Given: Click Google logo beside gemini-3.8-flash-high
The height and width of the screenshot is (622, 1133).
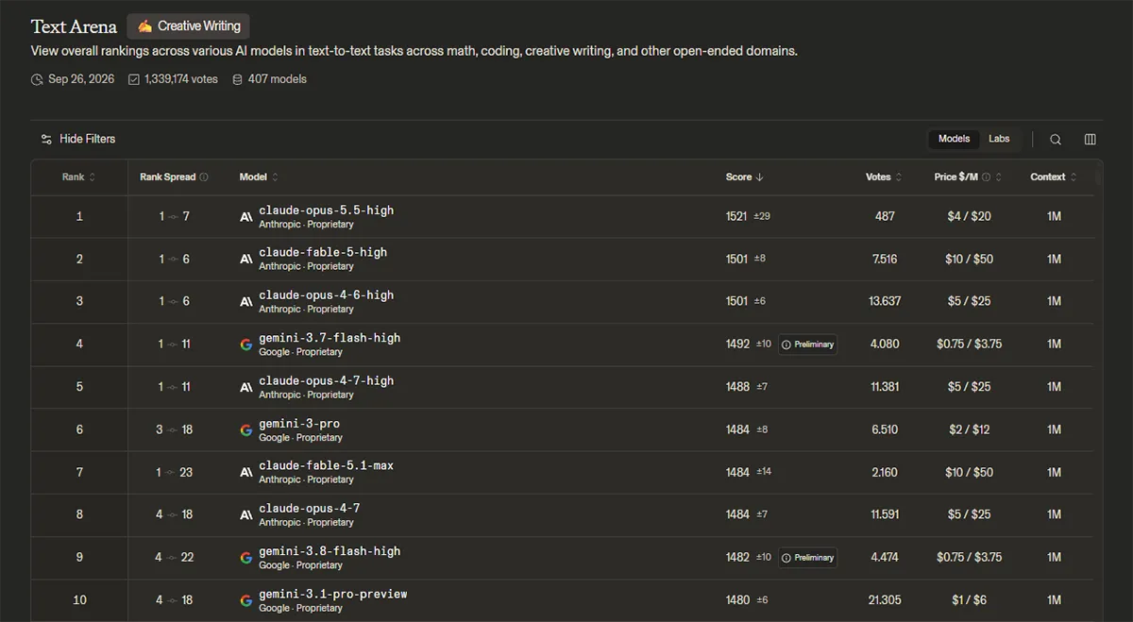Looking at the screenshot, I should pyautogui.click(x=246, y=558).
